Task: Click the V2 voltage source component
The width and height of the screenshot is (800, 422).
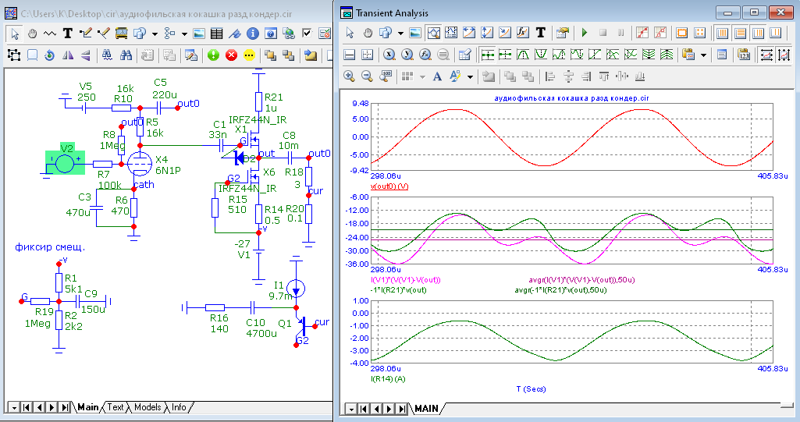Action: tap(65, 163)
